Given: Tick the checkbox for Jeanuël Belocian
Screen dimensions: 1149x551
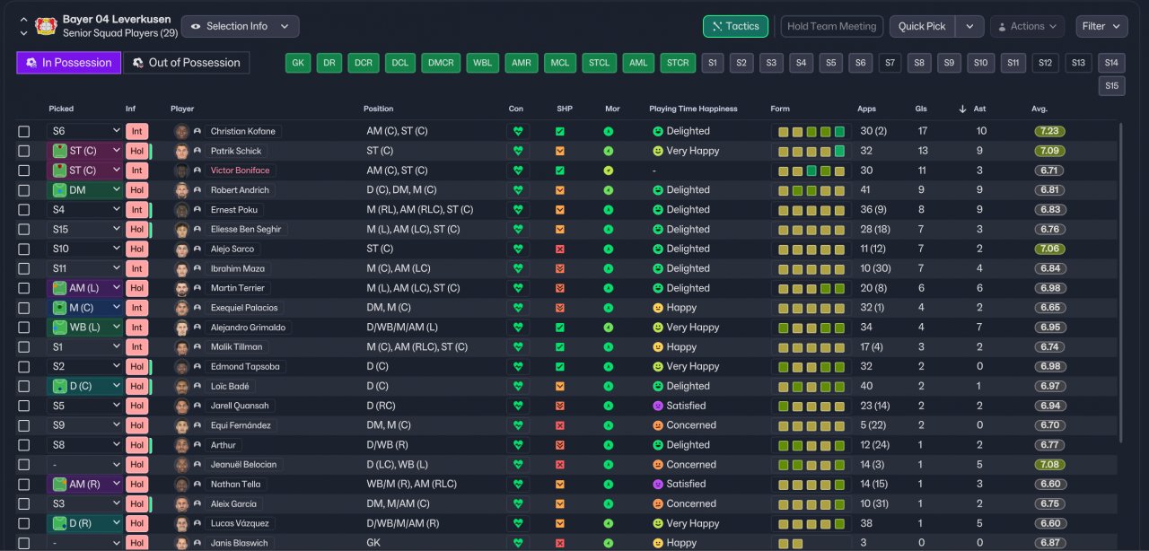Looking at the screenshot, I should pos(24,465).
